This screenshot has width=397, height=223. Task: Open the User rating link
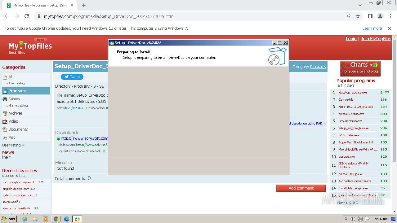click(13, 145)
